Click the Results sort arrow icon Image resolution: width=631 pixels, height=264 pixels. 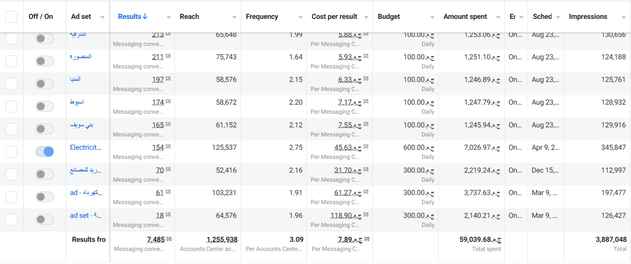(x=145, y=17)
